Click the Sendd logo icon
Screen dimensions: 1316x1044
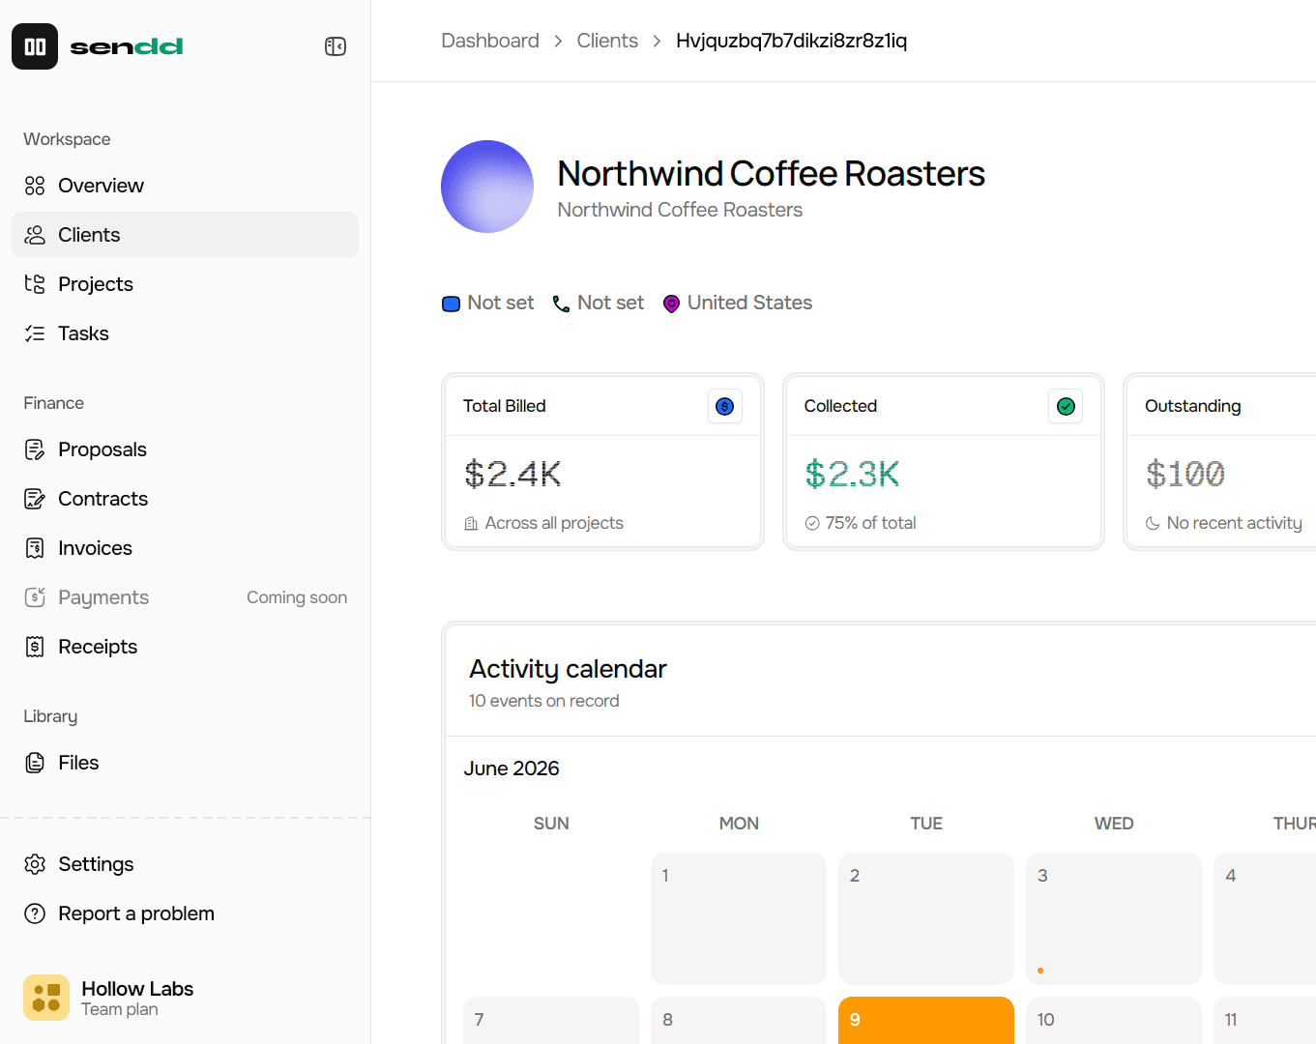click(35, 46)
